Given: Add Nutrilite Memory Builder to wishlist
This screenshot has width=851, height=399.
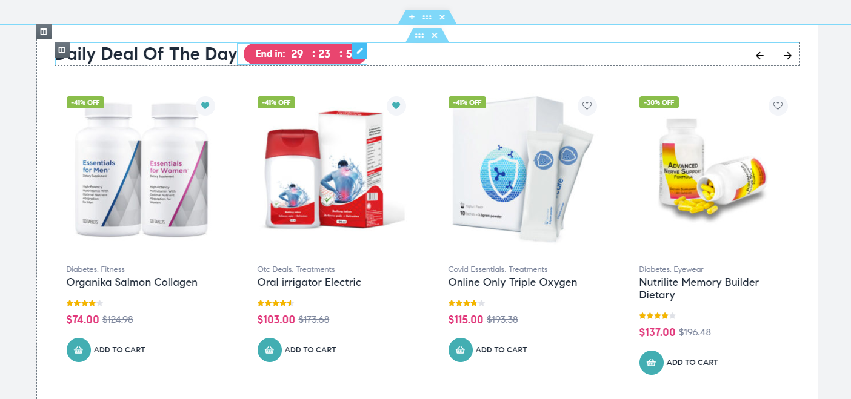Looking at the screenshot, I should pyautogui.click(x=778, y=105).
